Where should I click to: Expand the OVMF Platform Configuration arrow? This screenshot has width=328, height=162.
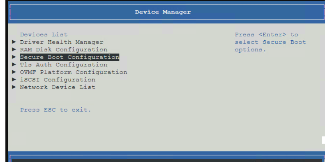click(14, 72)
